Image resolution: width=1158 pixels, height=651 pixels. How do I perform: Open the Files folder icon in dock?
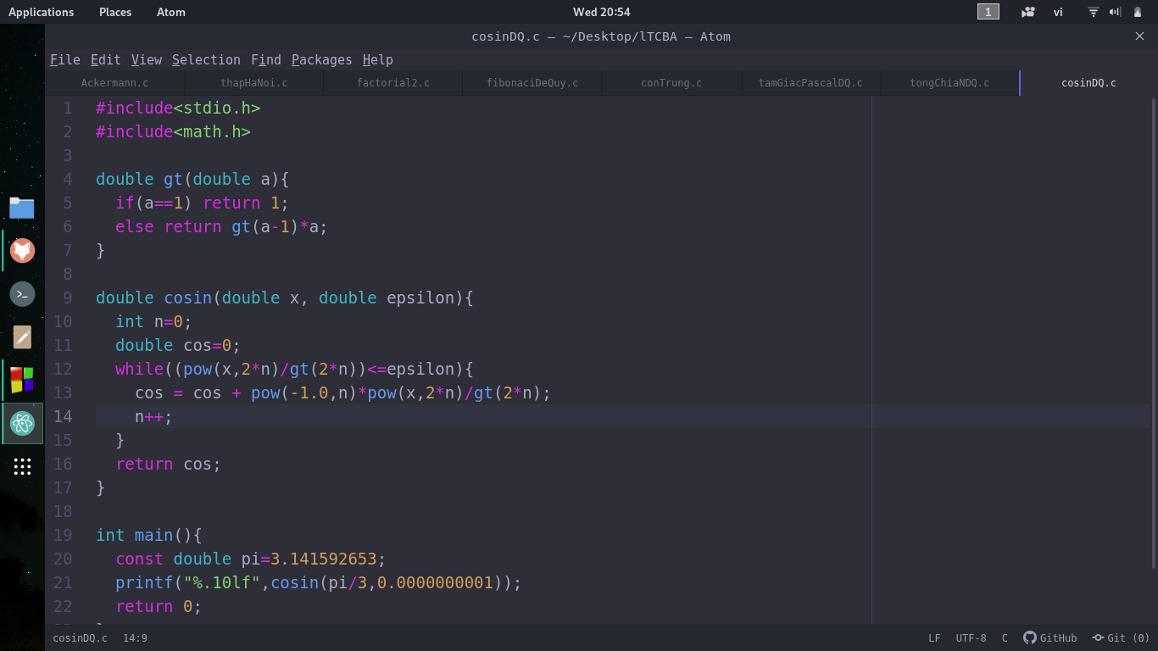point(22,208)
